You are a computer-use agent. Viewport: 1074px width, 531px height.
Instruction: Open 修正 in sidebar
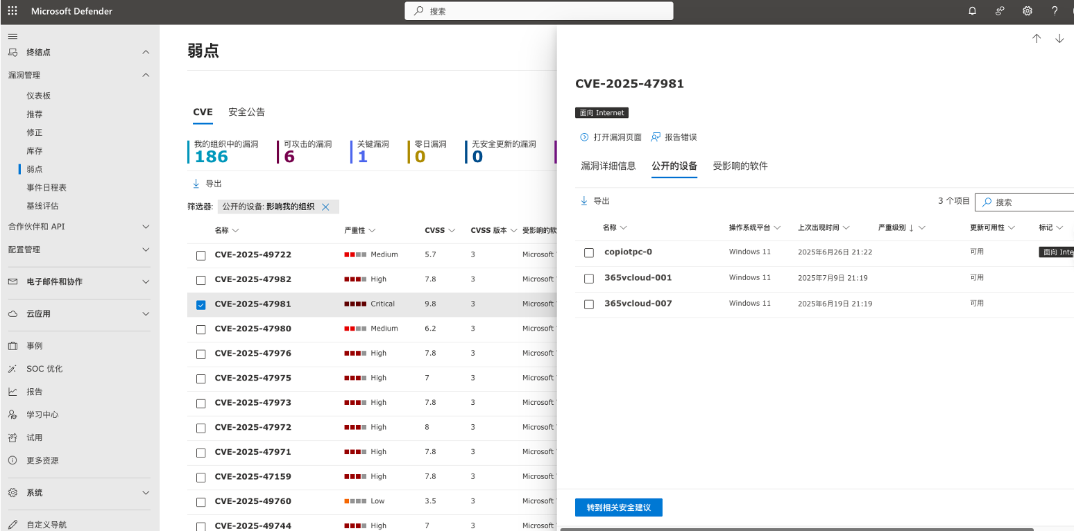(x=35, y=132)
